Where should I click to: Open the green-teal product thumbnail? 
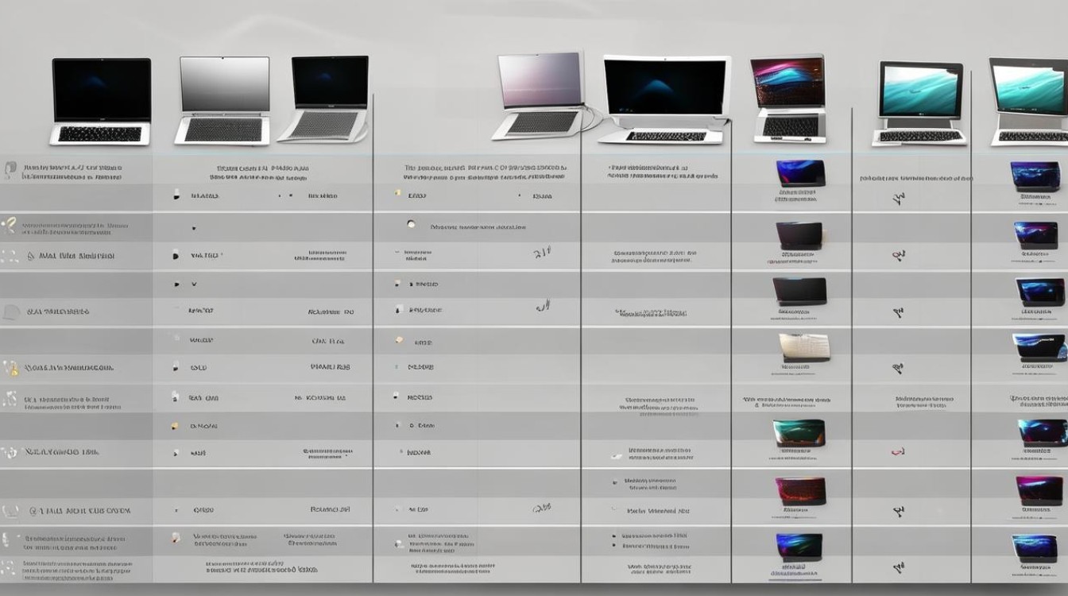pos(799,433)
